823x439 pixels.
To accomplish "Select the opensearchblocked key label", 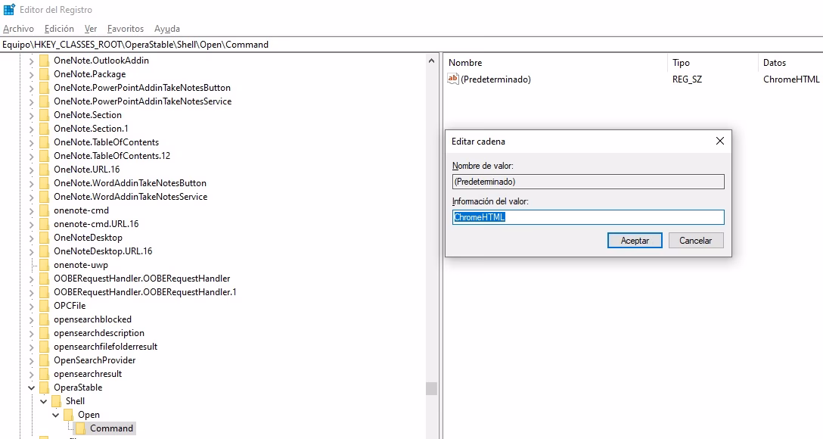I will pos(92,319).
